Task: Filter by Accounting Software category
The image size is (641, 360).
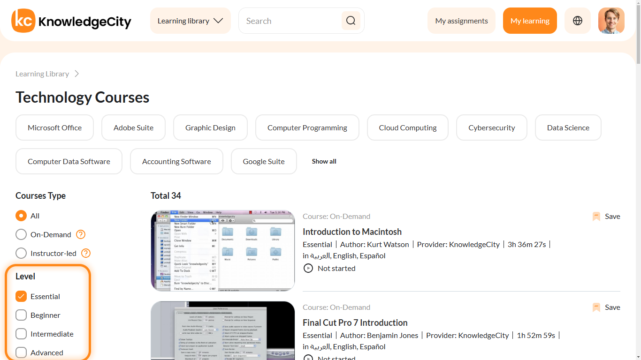Action: [x=176, y=161]
